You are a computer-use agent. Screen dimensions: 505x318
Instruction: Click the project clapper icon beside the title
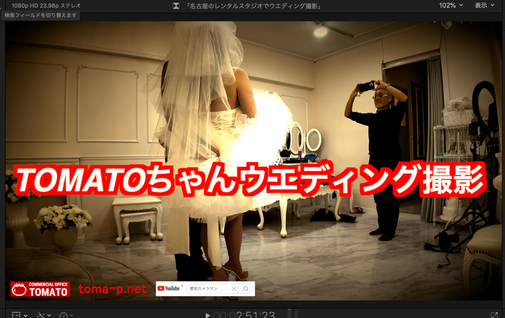176,6
